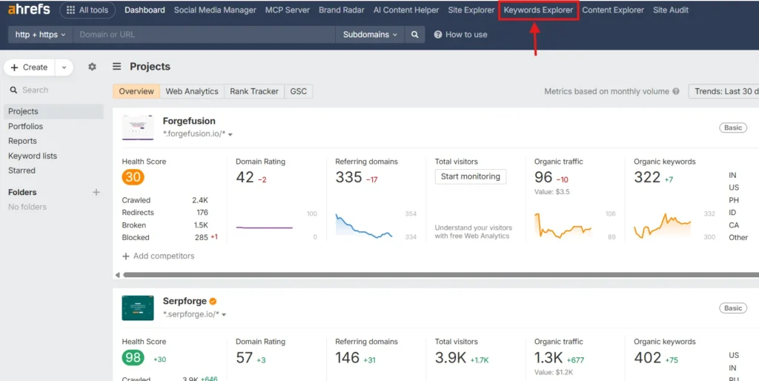Open AI Content Helper
The width and height of the screenshot is (759, 381).
tap(406, 10)
